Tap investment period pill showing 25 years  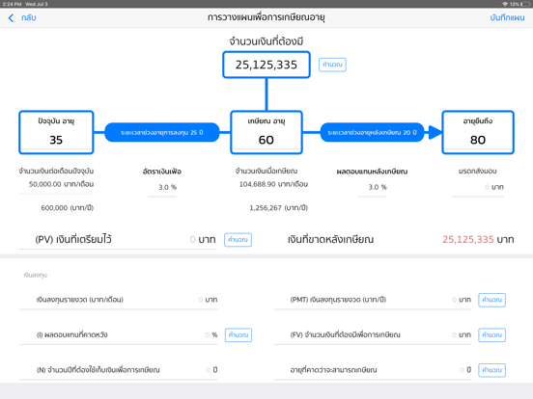pyautogui.click(x=162, y=132)
